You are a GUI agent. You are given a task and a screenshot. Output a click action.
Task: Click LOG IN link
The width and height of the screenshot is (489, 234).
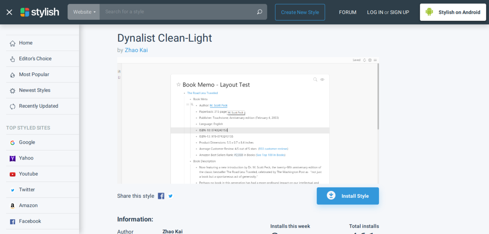[375, 12]
